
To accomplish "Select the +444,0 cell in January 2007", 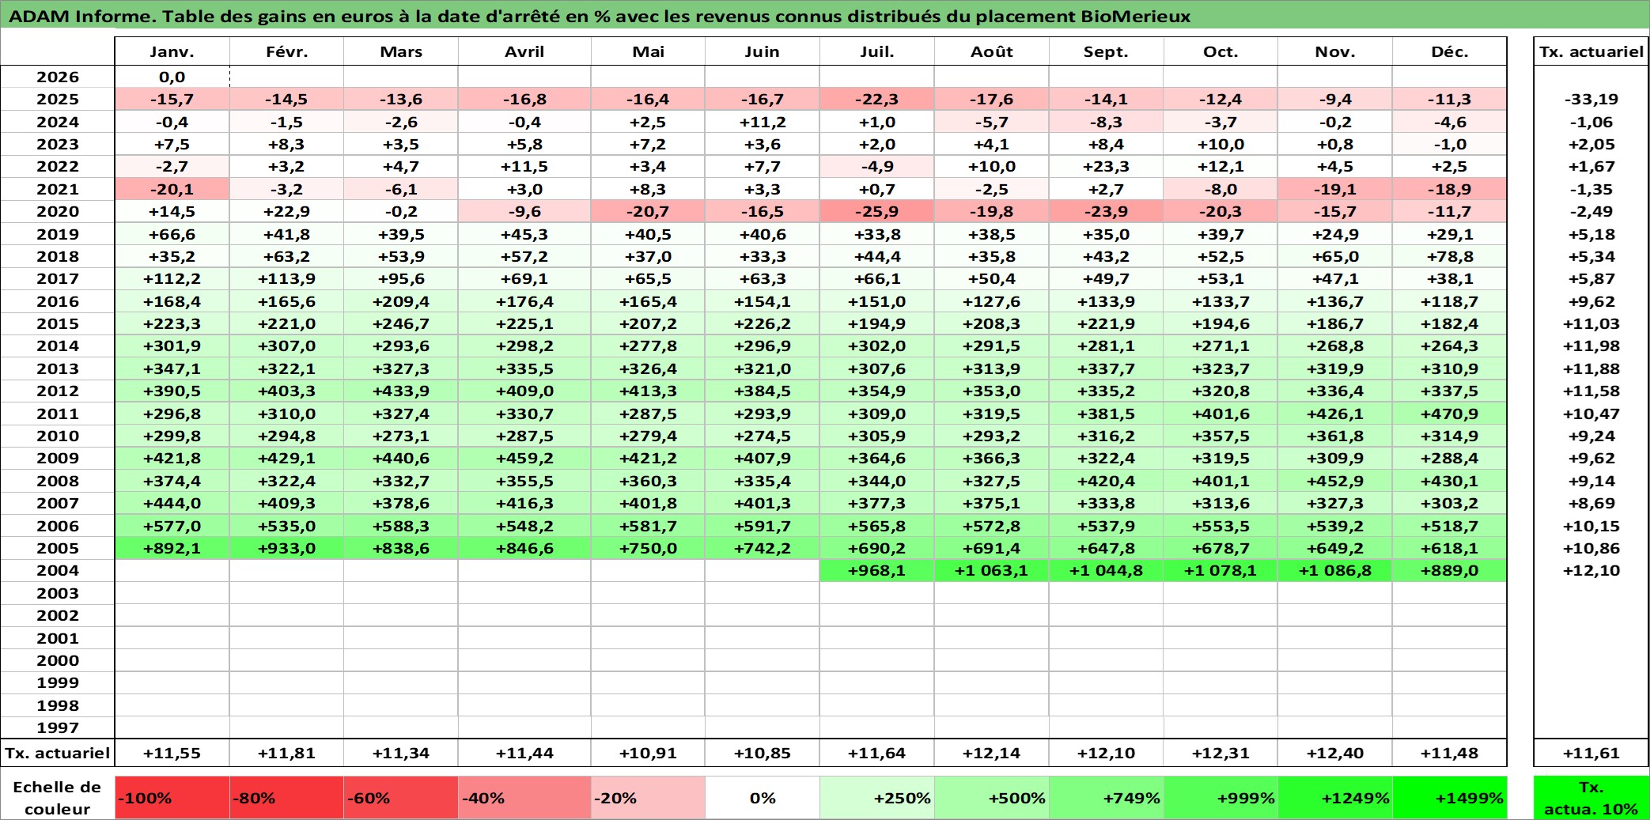I will (x=172, y=503).
